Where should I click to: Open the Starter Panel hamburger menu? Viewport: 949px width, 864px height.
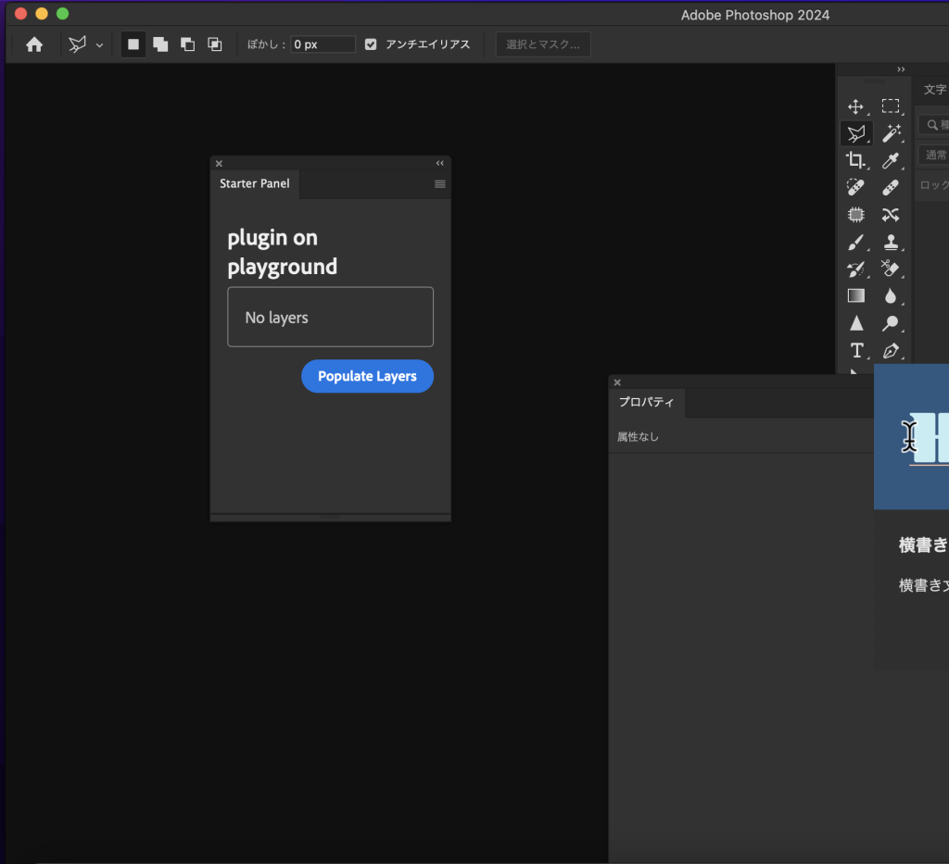point(438,183)
